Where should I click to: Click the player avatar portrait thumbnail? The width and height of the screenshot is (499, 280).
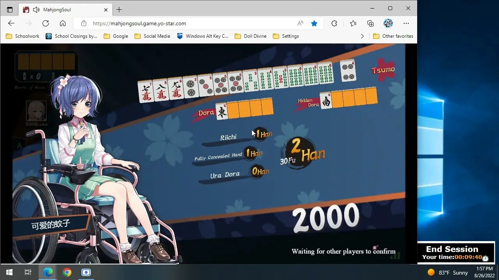point(36,111)
